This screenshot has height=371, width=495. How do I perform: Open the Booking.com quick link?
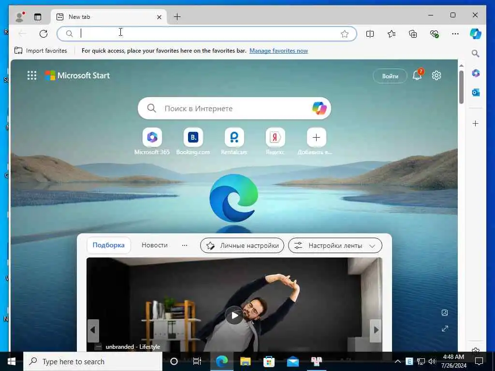click(x=193, y=142)
